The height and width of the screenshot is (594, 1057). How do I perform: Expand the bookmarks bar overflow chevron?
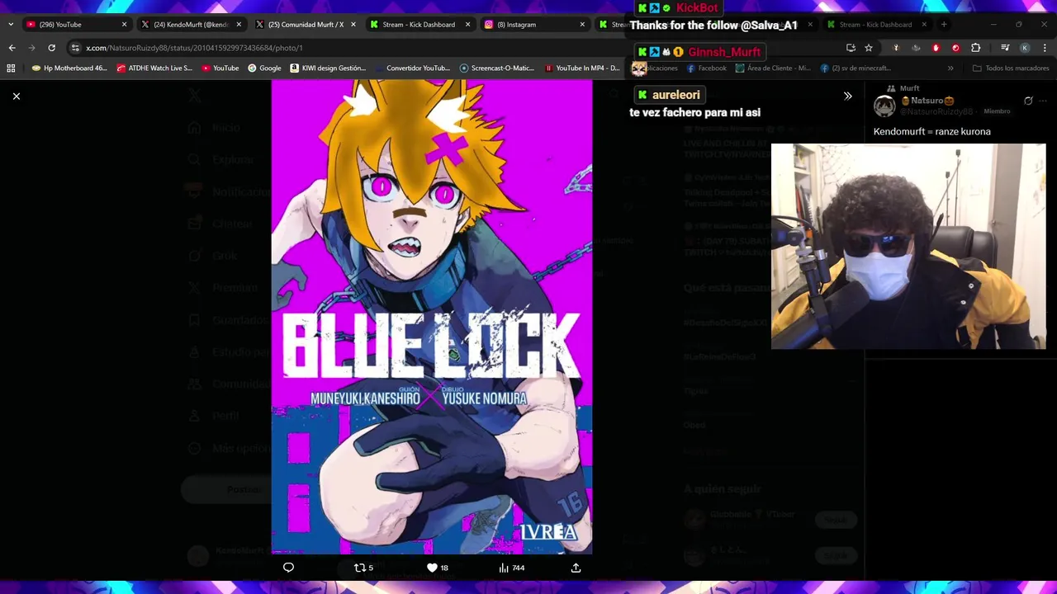click(x=950, y=68)
